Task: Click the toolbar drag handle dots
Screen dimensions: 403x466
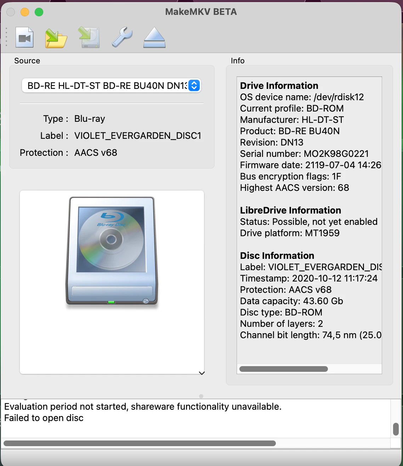Action: pos(6,37)
